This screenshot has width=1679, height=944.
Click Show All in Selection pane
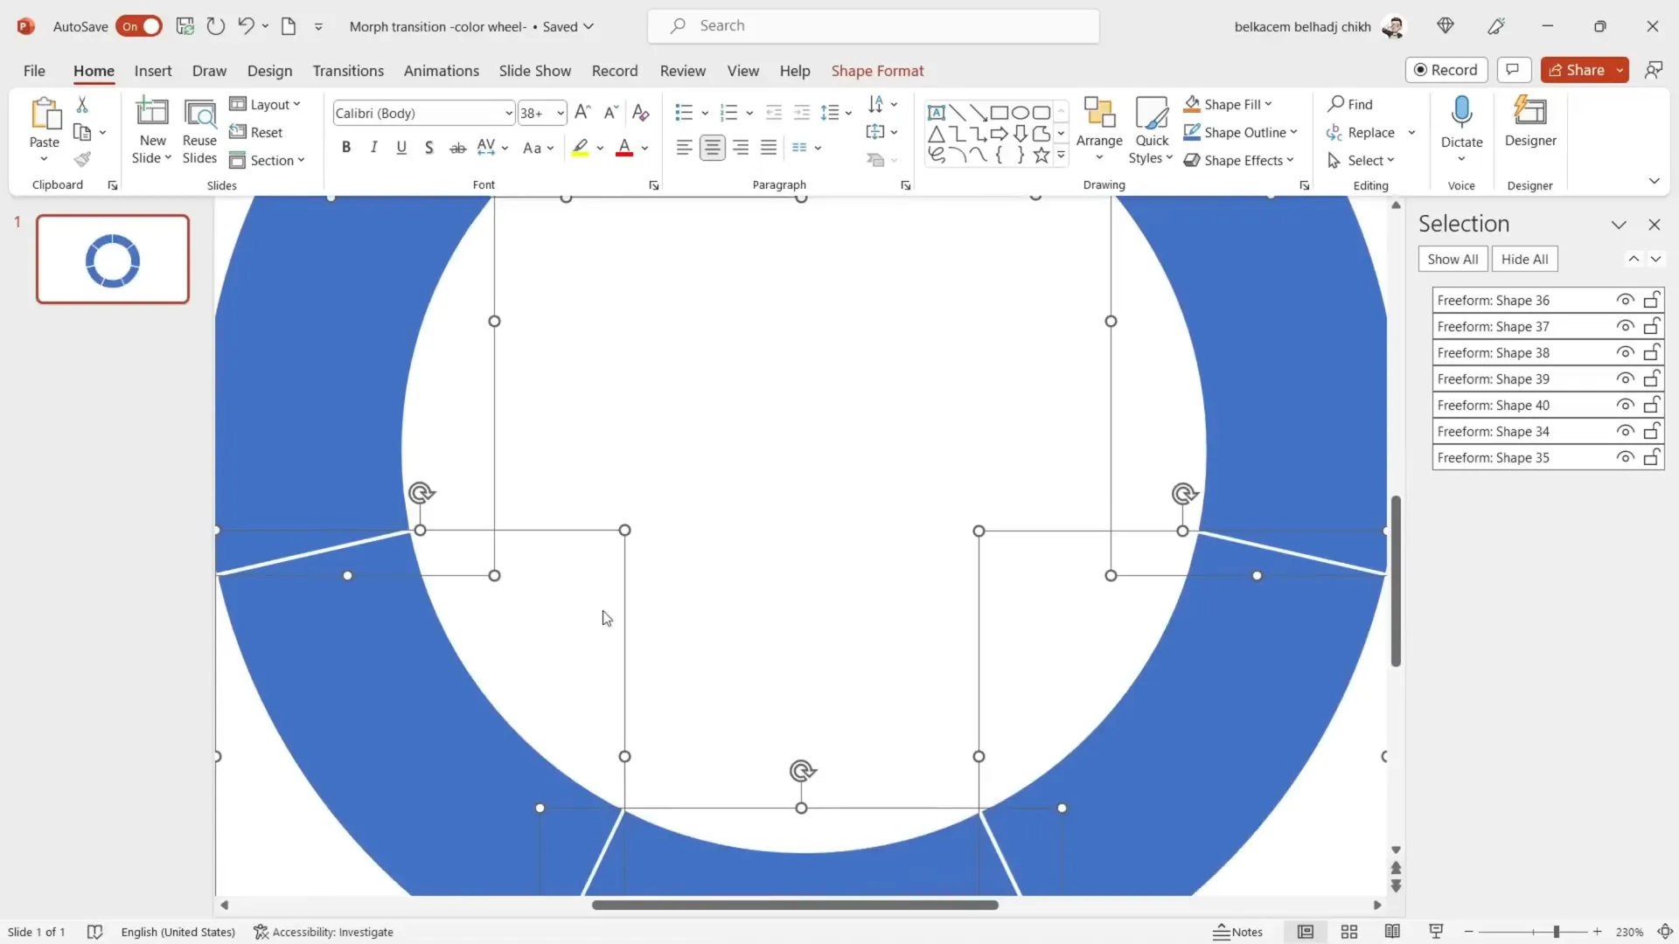point(1453,259)
